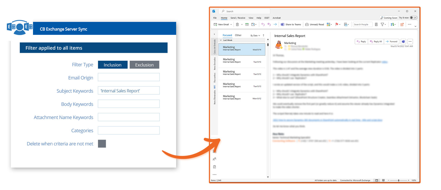This screenshot has height=190, width=441.
Task: Collapse the Last Week group
Action: click(x=221, y=40)
